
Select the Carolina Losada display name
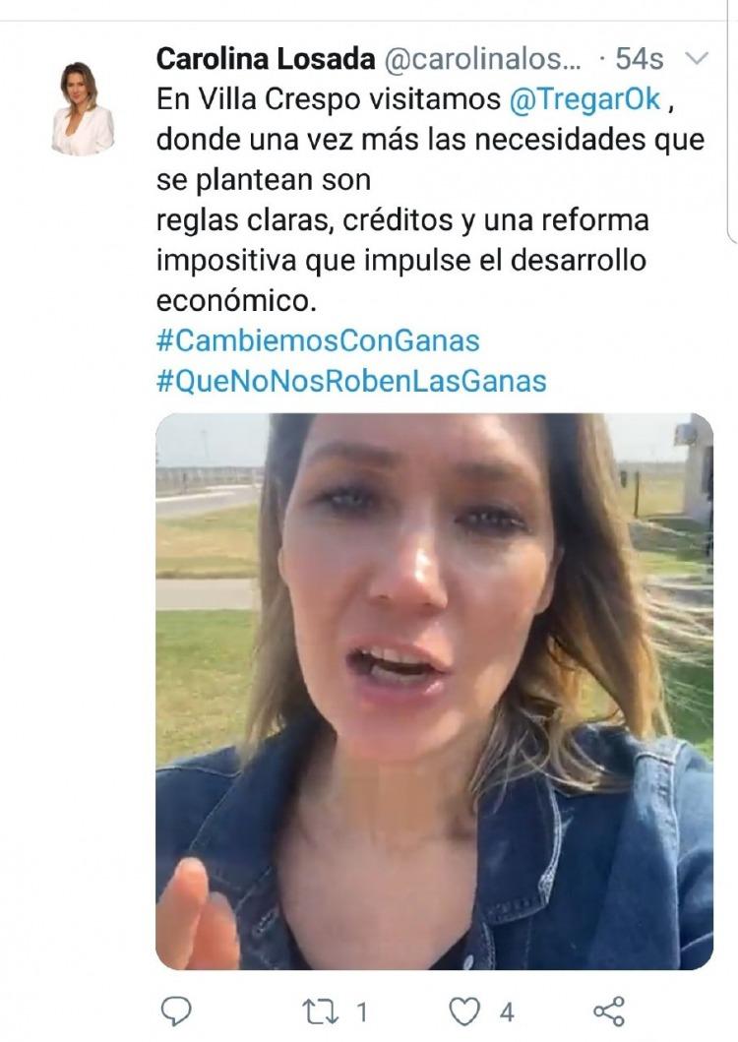click(266, 59)
